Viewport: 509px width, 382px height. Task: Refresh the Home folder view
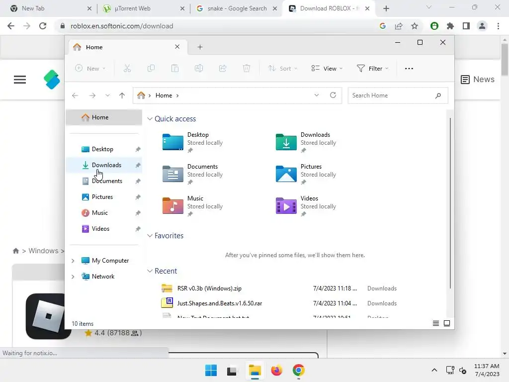point(333,95)
